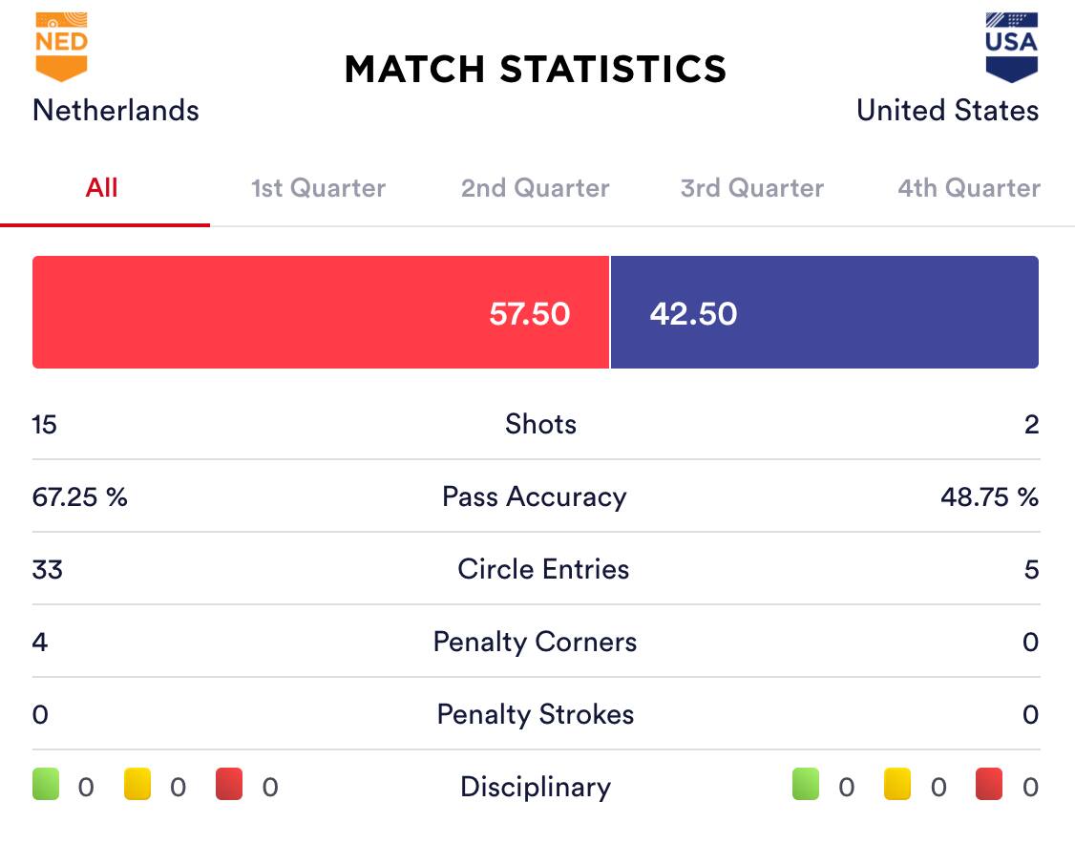Click the Penalty Corners row label
Image resolution: width=1075 pixels, height=844 pixels.
tap(535, 642)
